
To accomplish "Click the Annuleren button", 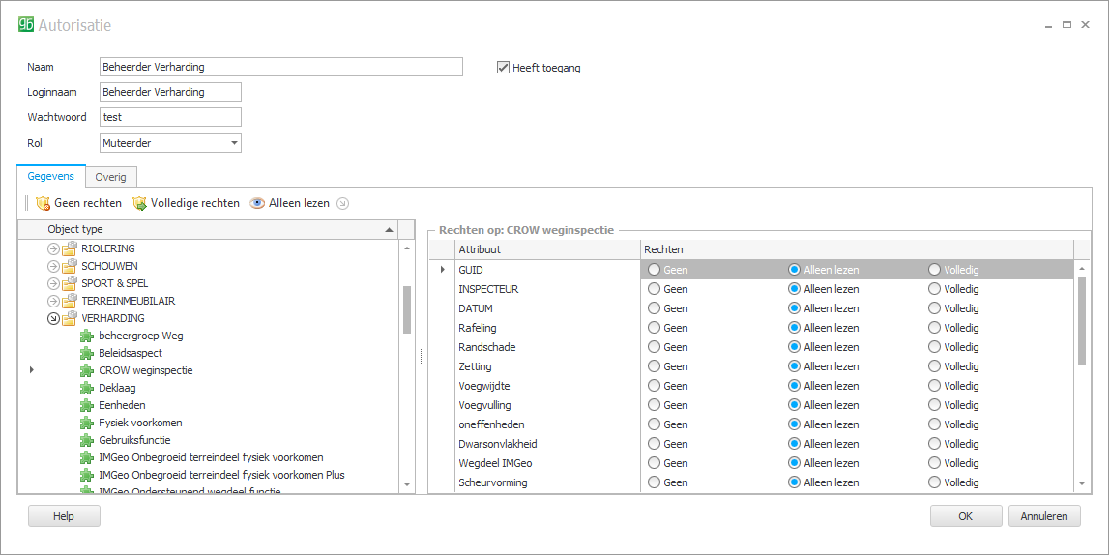I will 1044,516.
